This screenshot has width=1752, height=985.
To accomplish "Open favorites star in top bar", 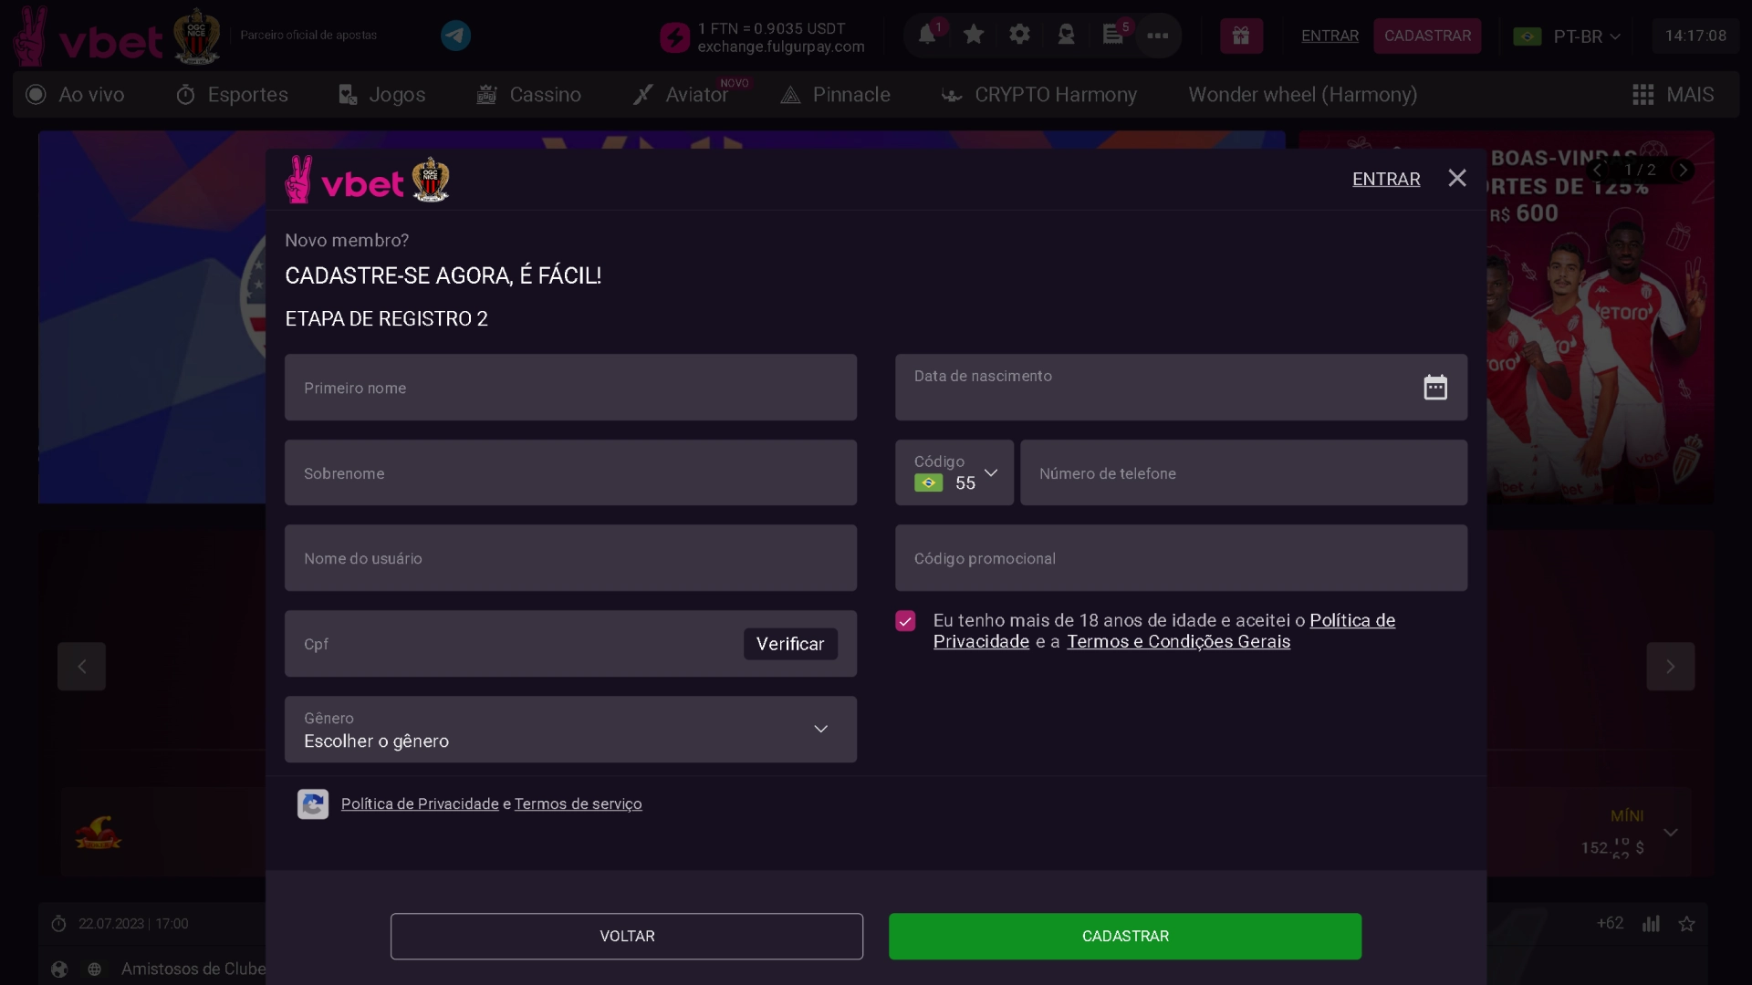I will 974,35.
